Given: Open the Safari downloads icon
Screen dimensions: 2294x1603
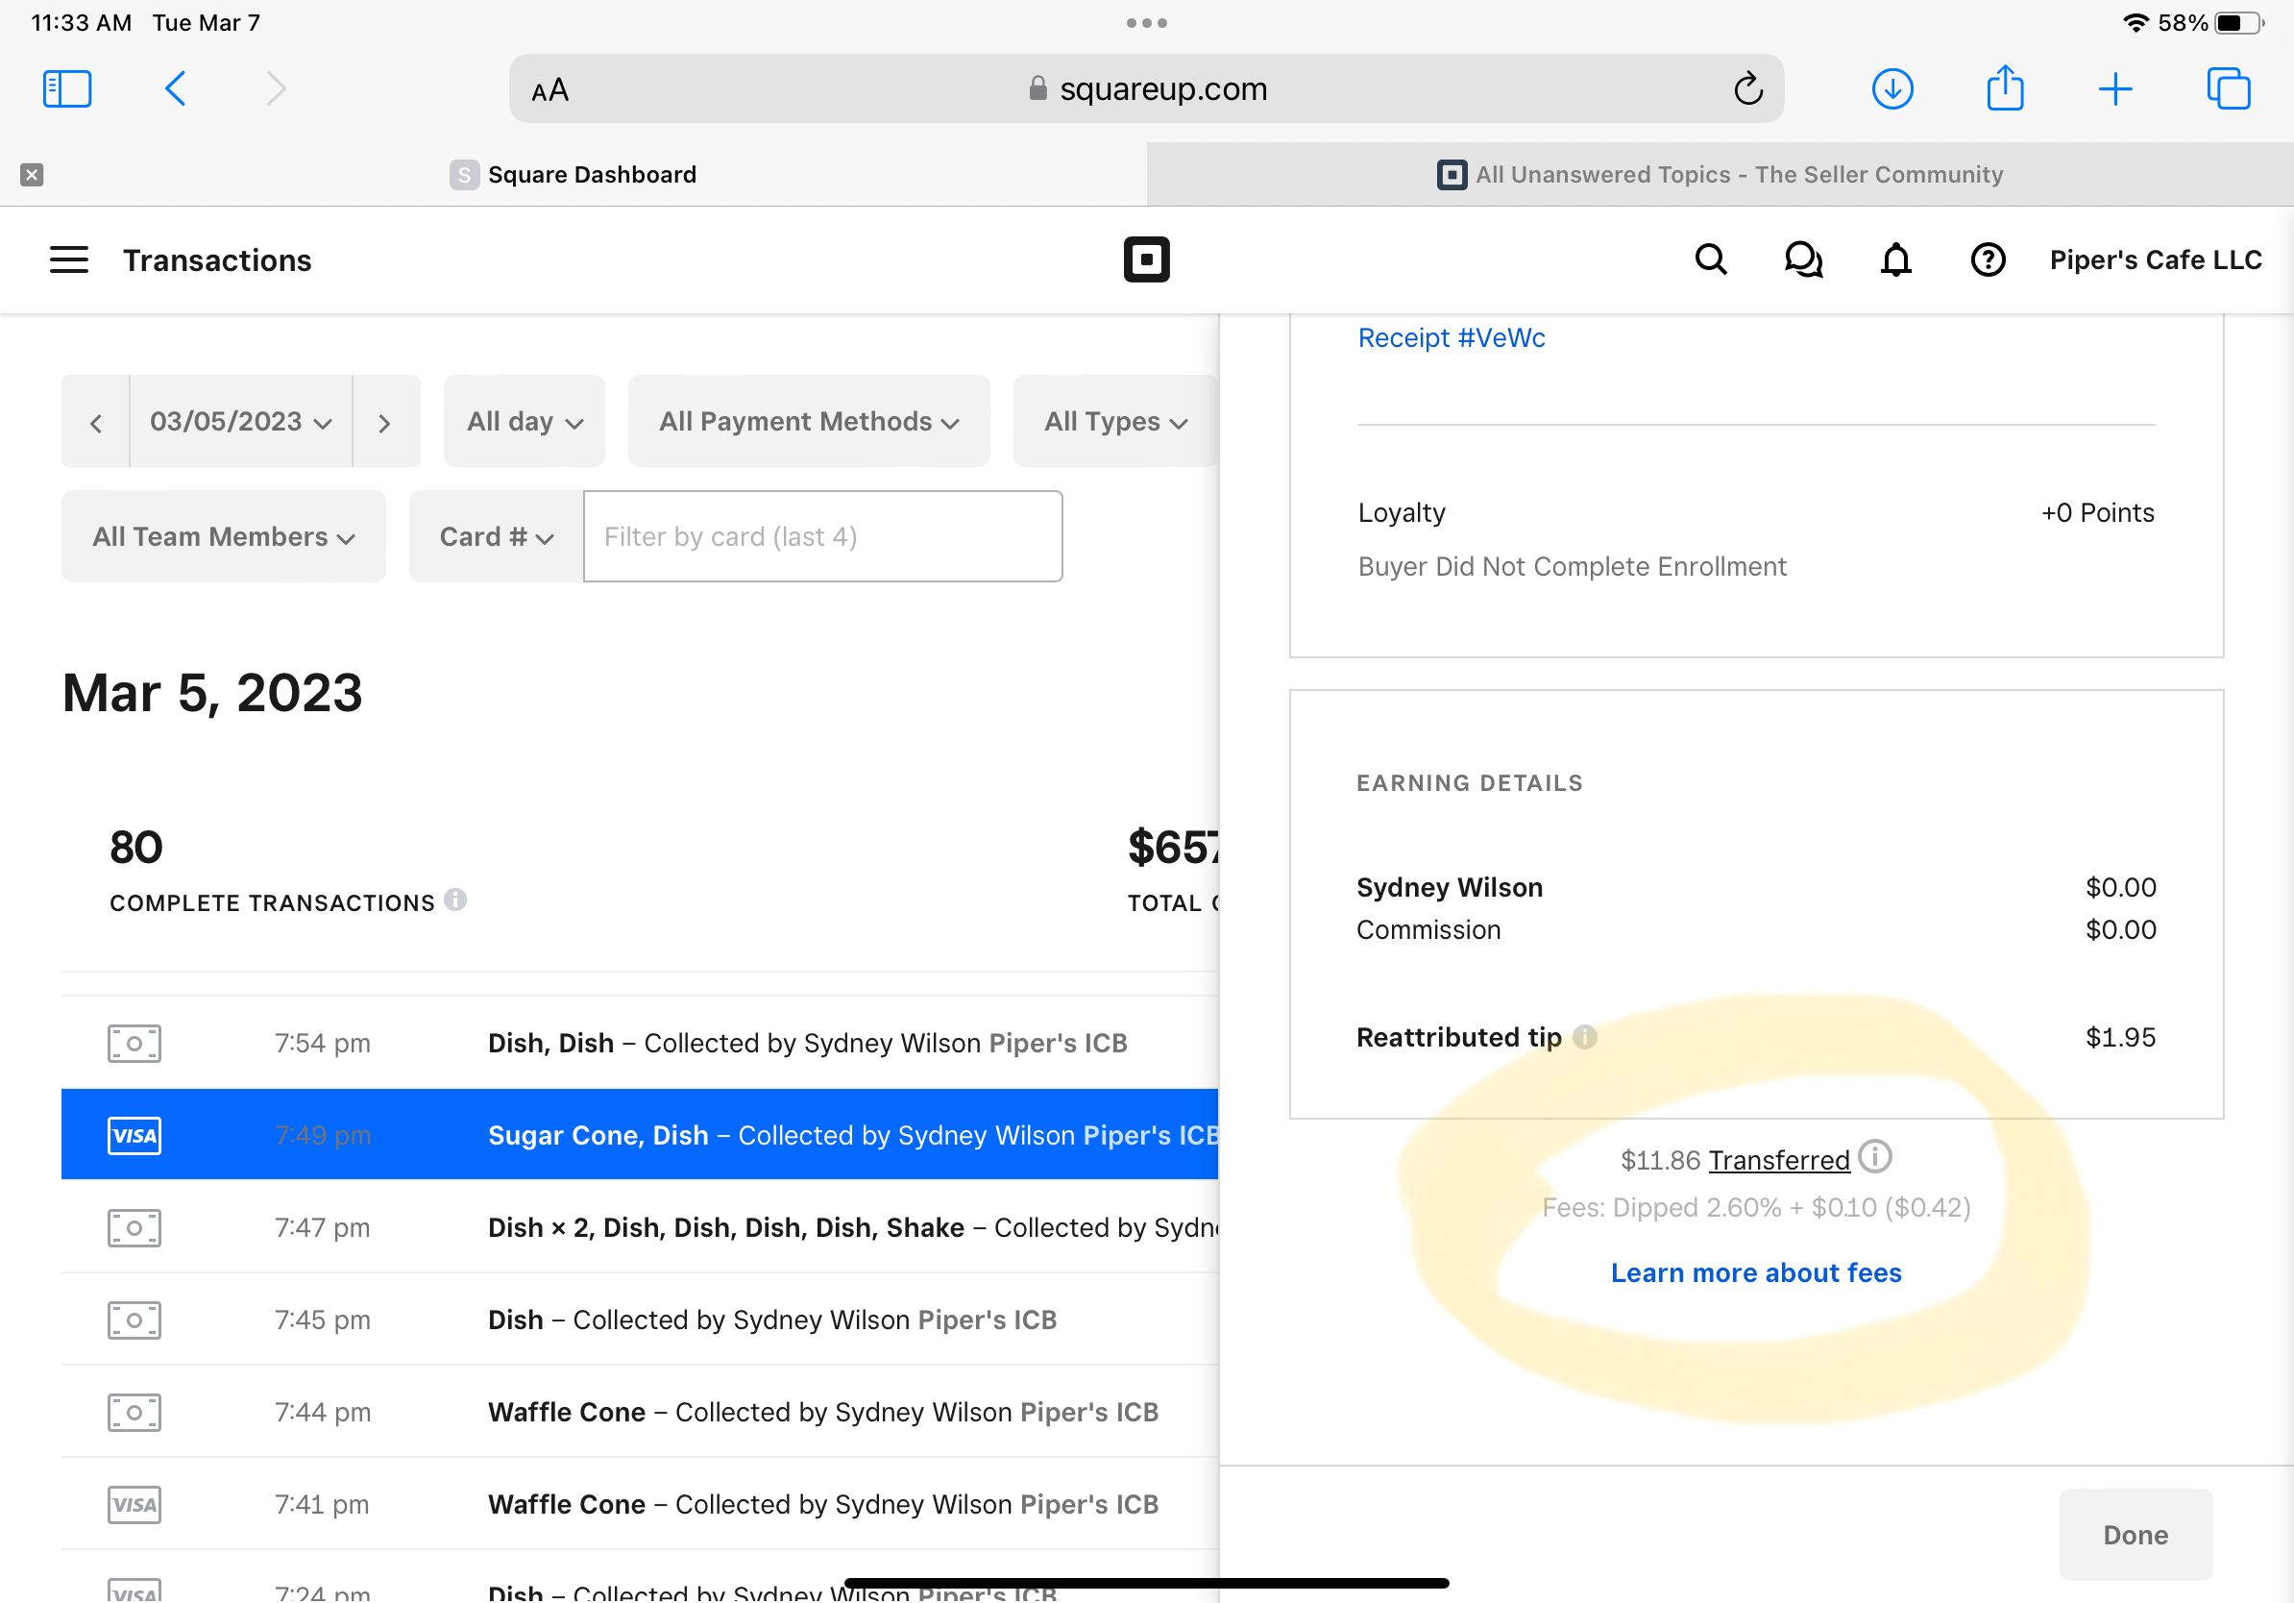Looking at the screenshot, I should click(1891, 89).
